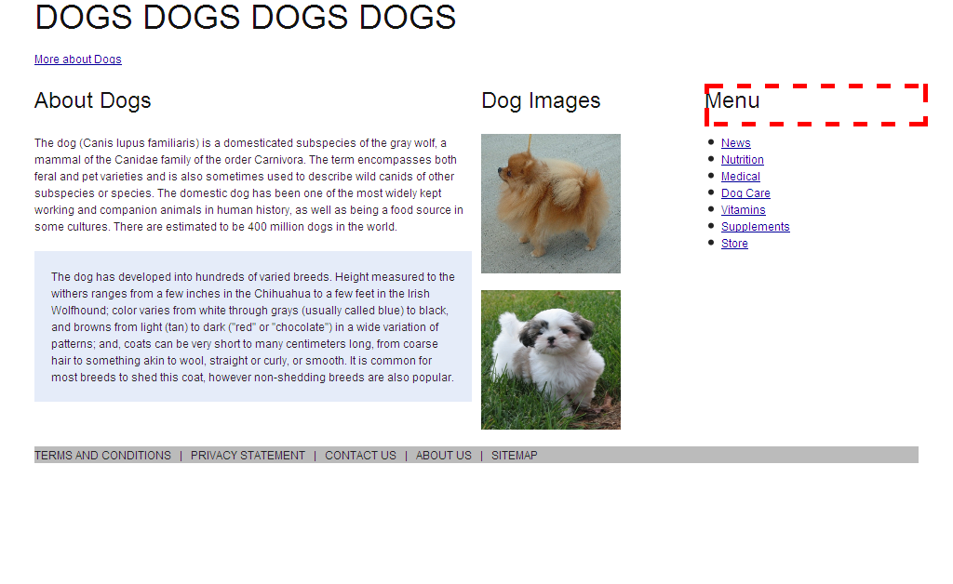Go to Sitemap in footer
Image resolution: width=953 pixels, height=584 pixels.
click(x=514, y=456)
